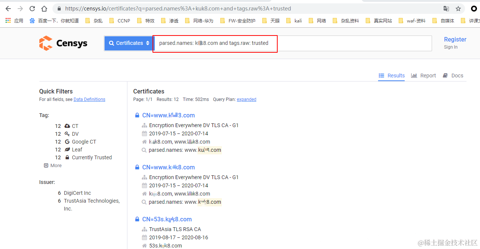Click the TrustAsia TLS RSA CA issuer text
This screenshot has width=480, height=249.
click(175, 229)
